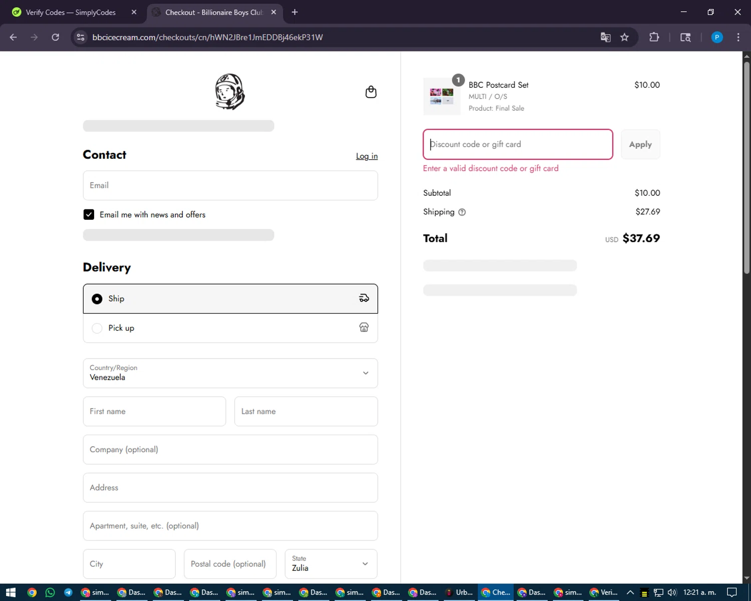Click the Company (optional) field
Screen dimensions: 751x601
[x=230, y=449]
